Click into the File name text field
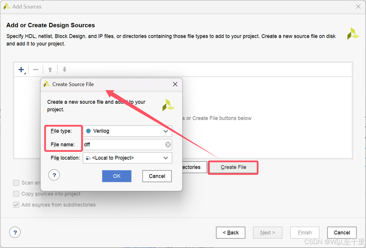The width and height of the screenshot is (366, 248). [123, 145]
